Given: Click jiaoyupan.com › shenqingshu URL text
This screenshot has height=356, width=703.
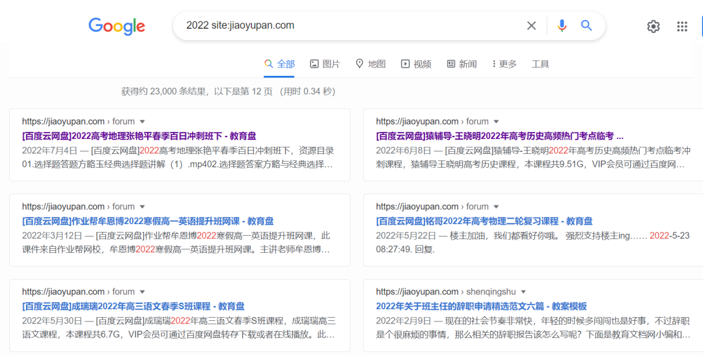Looking at the screenshot, I should [x=446, y=292].
